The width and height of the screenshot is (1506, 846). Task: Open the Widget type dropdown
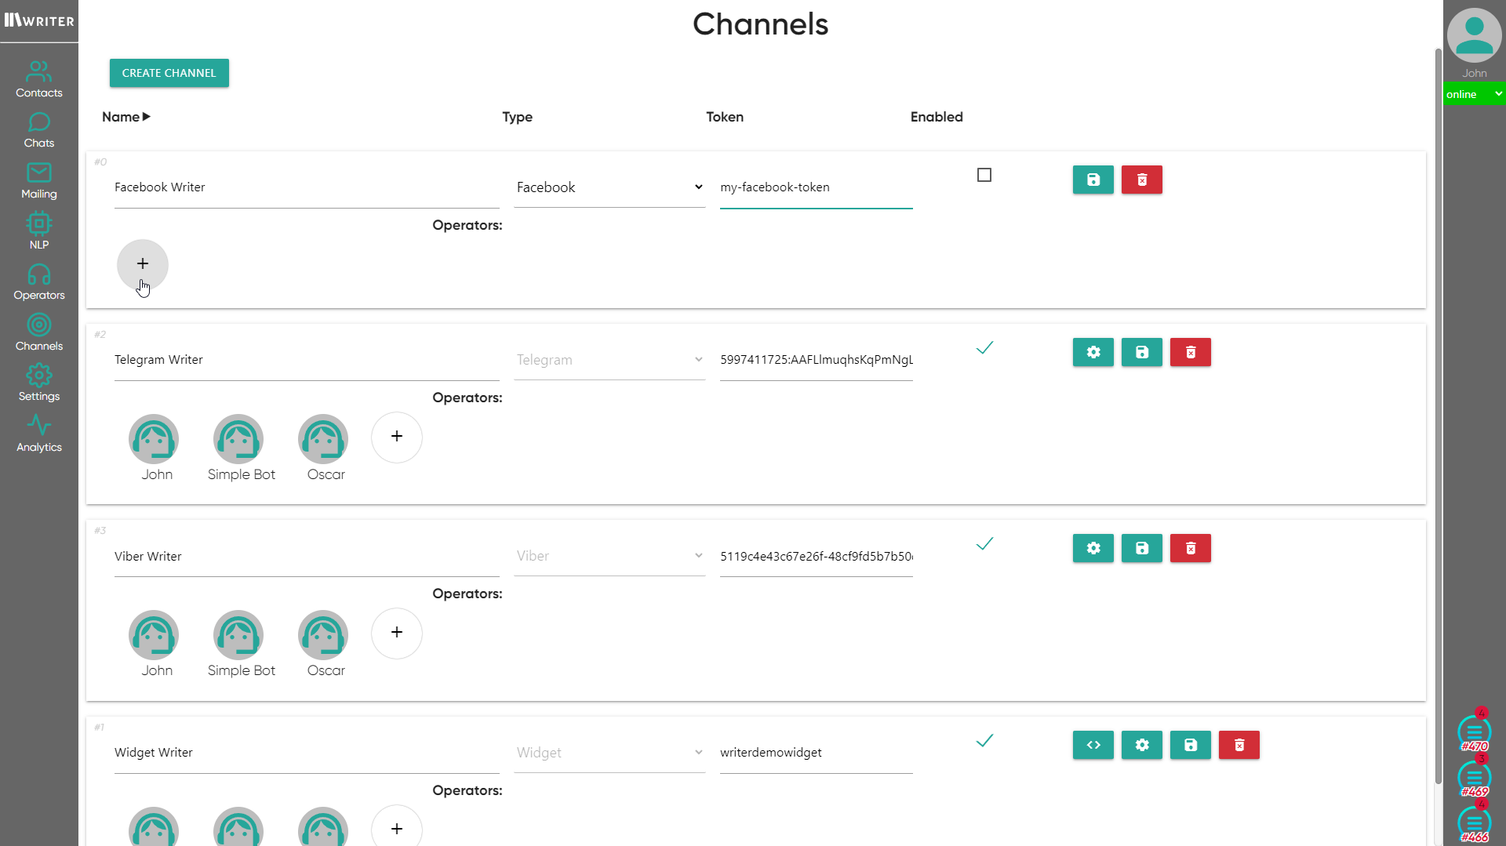(609, 753)
